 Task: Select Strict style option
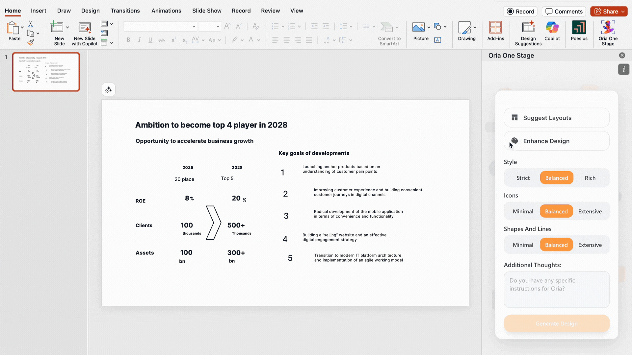[523, 178]
